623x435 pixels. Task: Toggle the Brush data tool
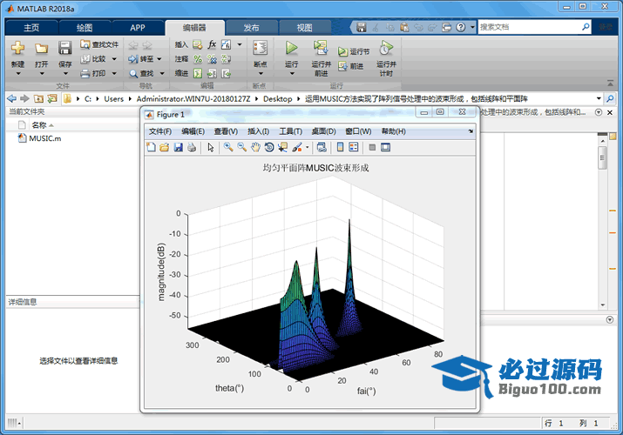[297, 147]
